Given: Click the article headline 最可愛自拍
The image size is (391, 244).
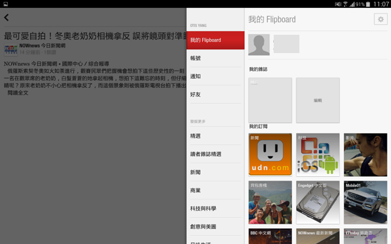Looking at the screenshot, I should pyautogui.click(x=95, y=36).
